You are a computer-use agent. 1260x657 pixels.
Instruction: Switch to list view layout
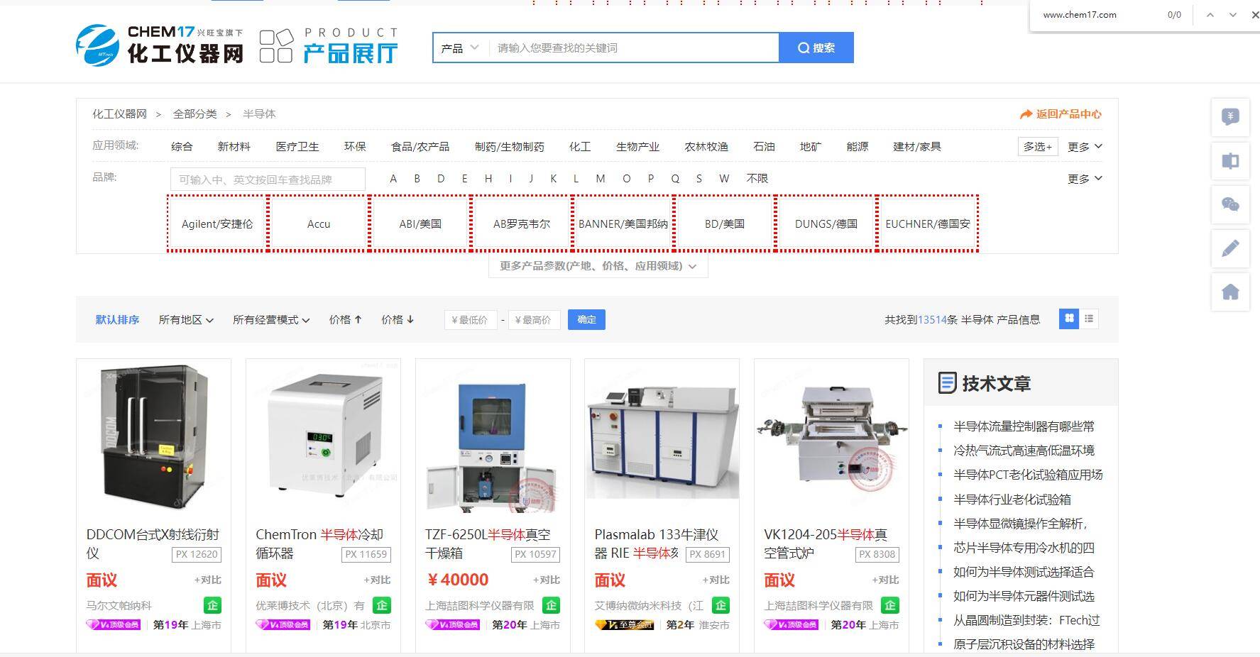1089,319
